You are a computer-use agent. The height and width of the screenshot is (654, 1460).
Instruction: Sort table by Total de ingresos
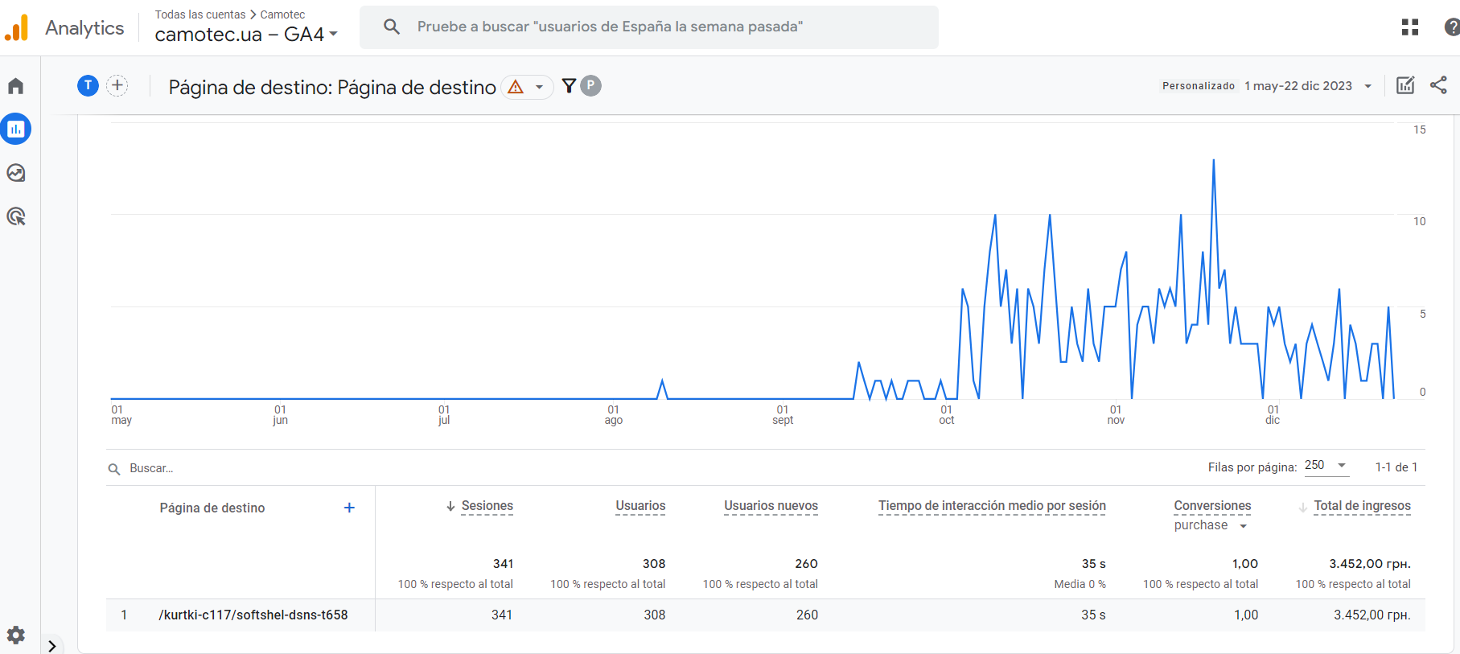coord(1362,506)
